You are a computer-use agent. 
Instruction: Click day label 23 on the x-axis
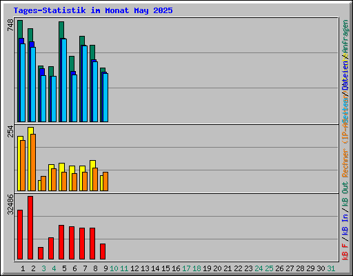pyautogui.click(x=248, y=268)
